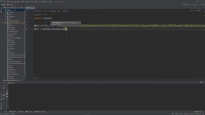
Task: Open the Edit menu
Action: [8, 2]
